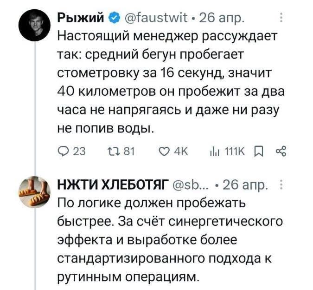Open the tweet text about Настоящий менеджер

[x=171, y=82]
